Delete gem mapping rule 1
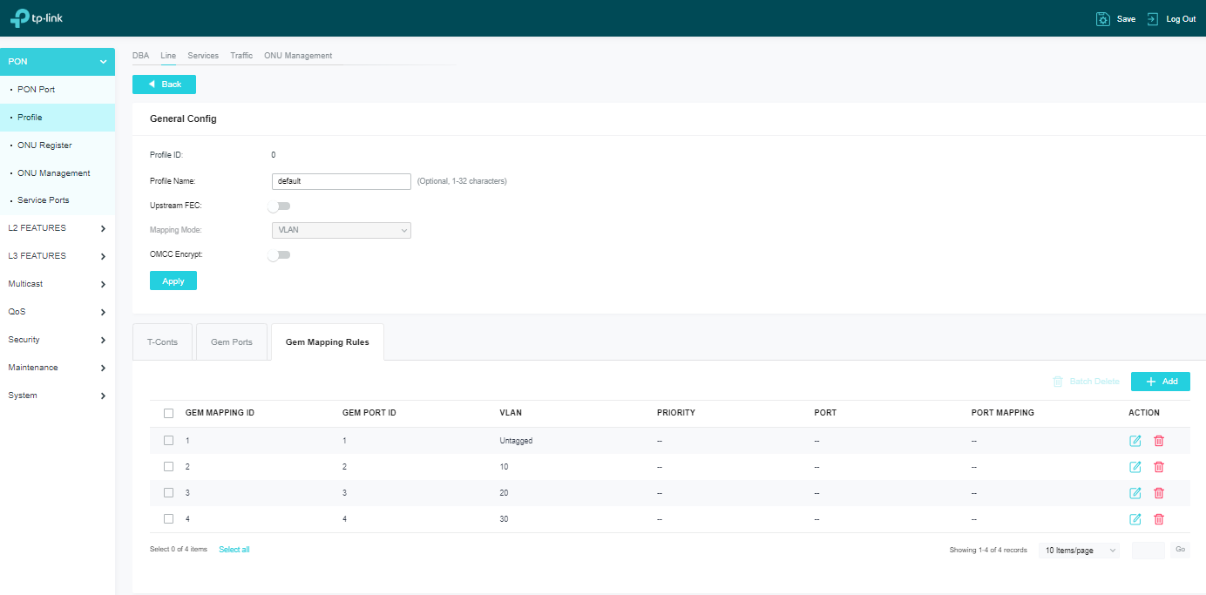Screen dimensions: 1206x595 (1159, 441)
